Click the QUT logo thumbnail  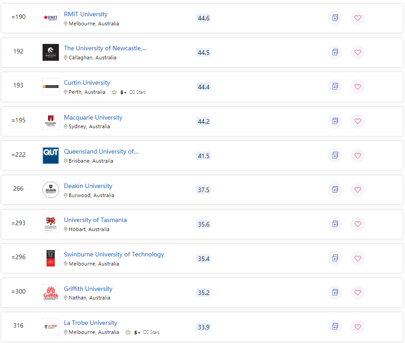[x=51, y=155]
